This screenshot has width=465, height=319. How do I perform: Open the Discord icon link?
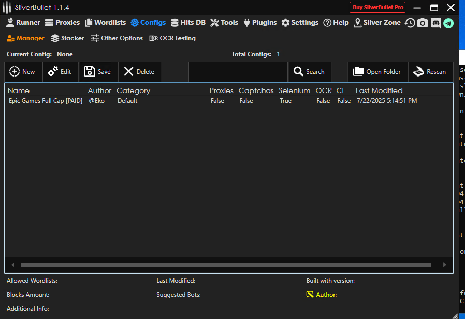tap(435, 23)
